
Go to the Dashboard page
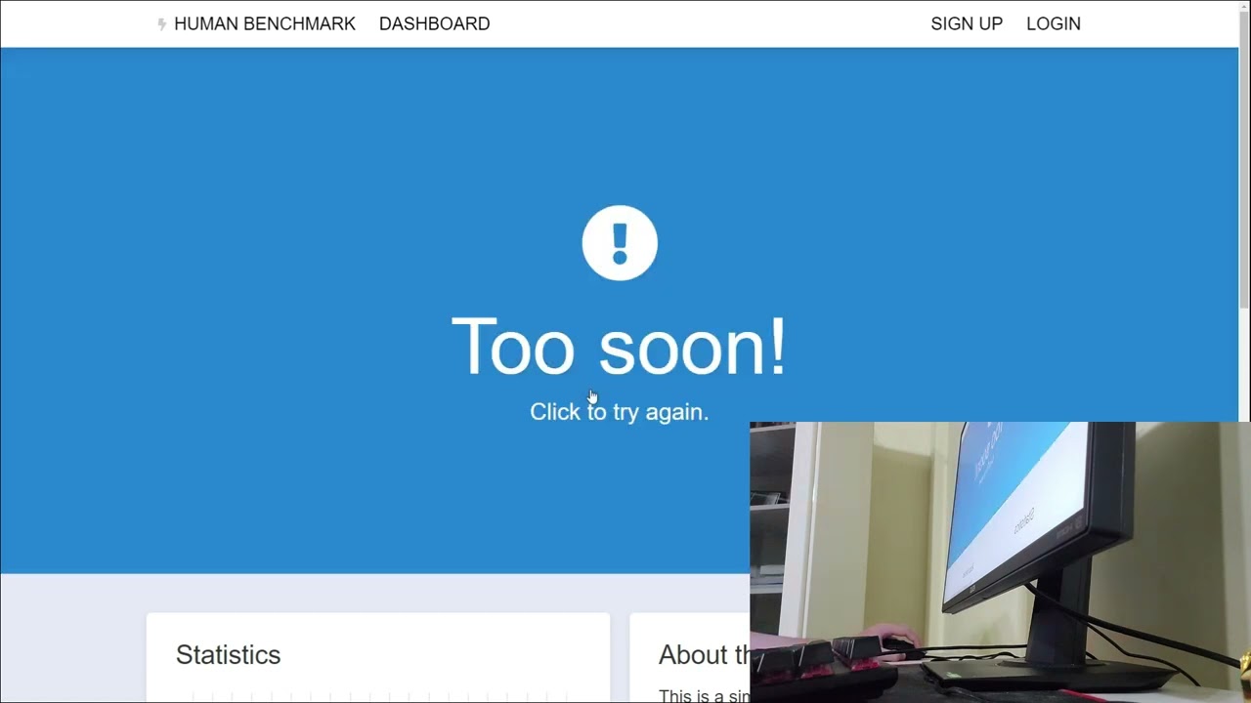[x=435, y=23]
